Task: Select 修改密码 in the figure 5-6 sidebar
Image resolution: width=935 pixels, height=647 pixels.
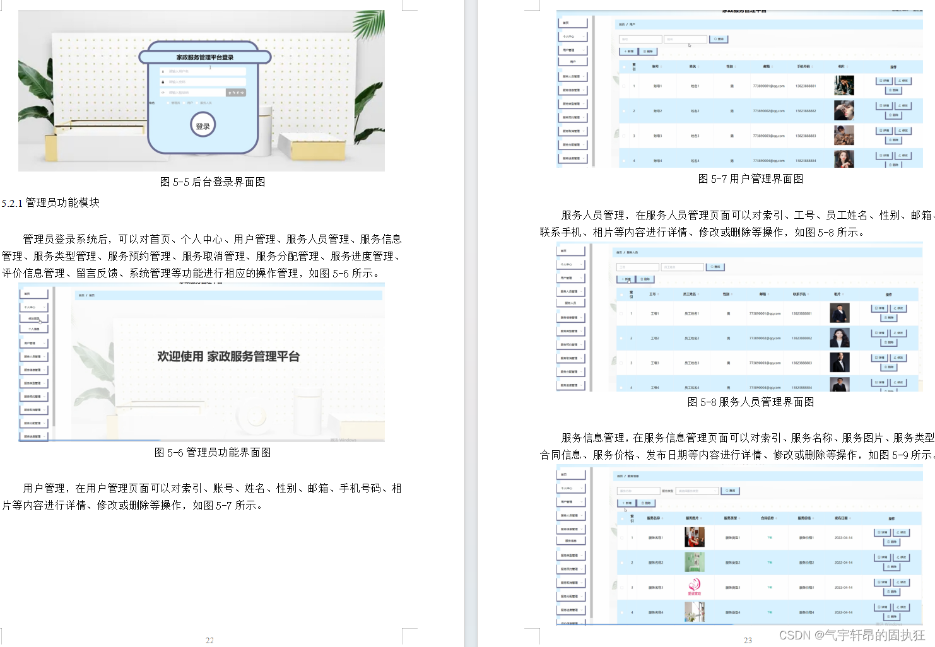Action: click(x=34, y=318)
